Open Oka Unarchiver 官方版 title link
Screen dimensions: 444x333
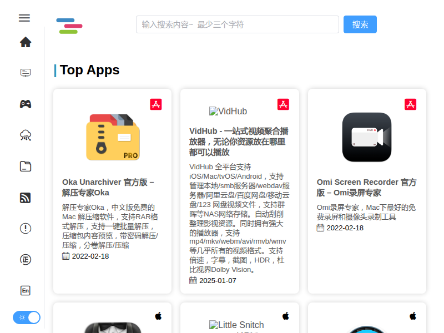108,187
